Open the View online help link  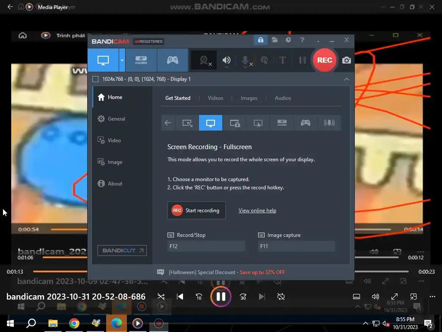[x=257, y=211]
